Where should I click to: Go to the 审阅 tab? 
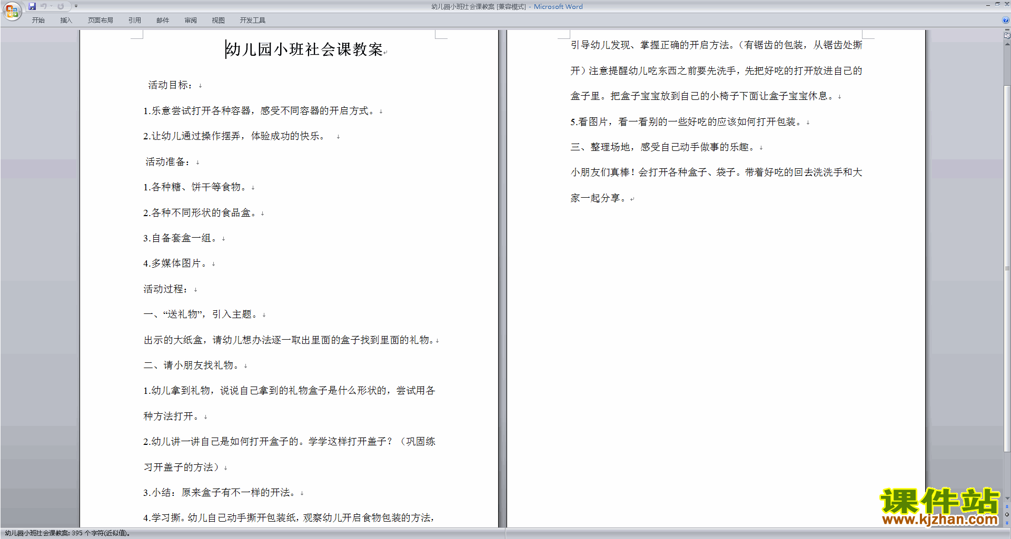(191, 21)
